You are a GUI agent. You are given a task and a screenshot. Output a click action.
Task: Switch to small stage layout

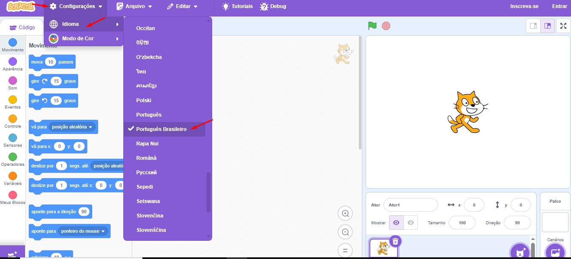[533, 26]
